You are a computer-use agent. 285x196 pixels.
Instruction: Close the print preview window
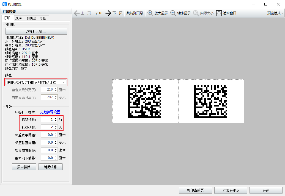[x=278, y=4]
